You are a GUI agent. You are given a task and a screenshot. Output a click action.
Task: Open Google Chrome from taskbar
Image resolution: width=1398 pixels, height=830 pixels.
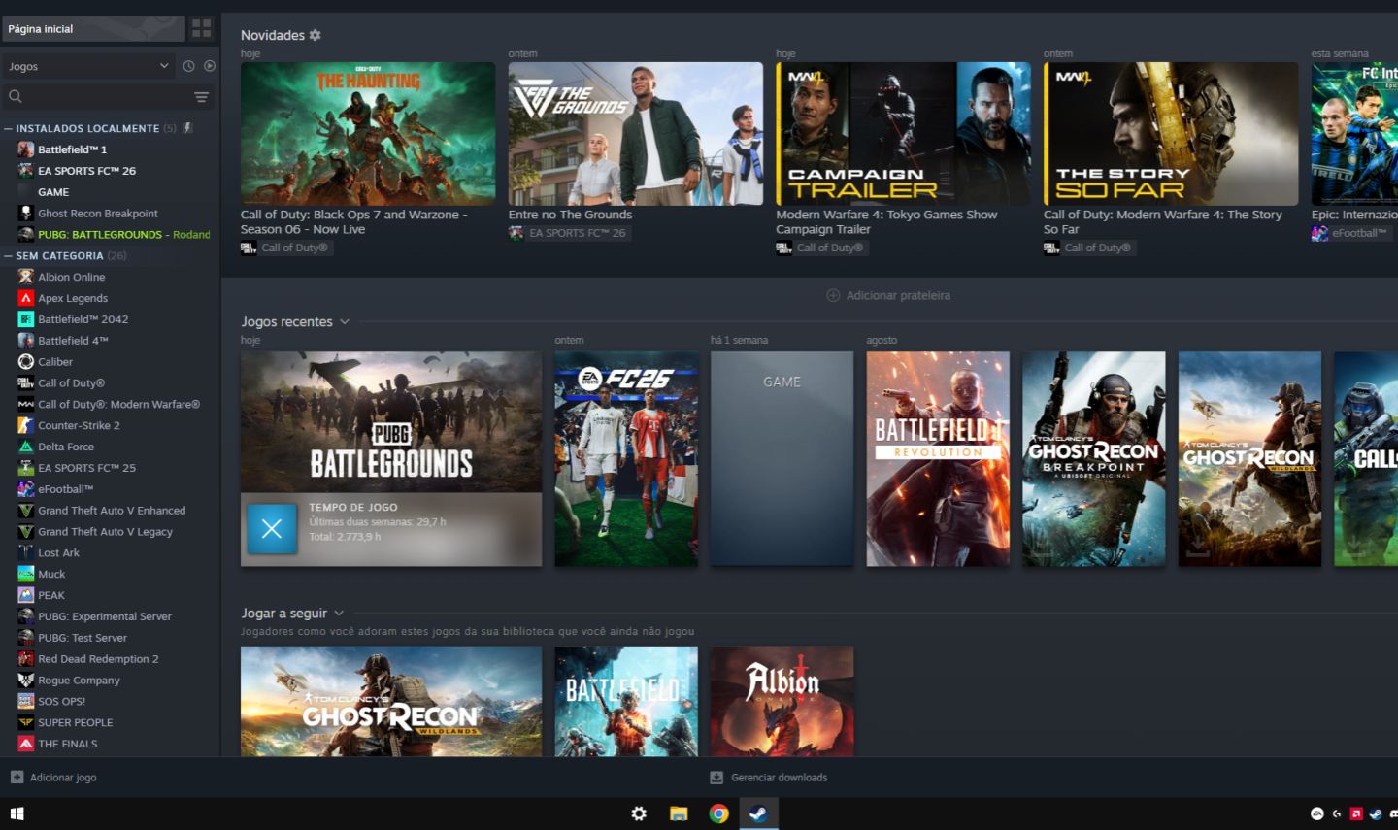click(x=718, y=813)
